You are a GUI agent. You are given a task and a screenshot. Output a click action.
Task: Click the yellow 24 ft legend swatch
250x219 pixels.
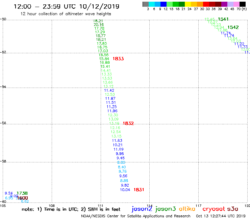[188, 4]
